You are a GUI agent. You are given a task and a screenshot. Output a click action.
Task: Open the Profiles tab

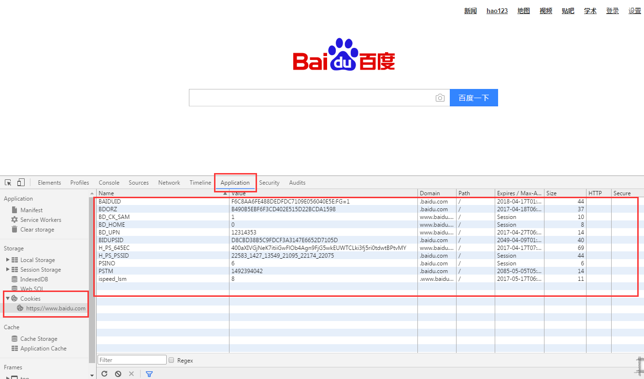(80, 182)
